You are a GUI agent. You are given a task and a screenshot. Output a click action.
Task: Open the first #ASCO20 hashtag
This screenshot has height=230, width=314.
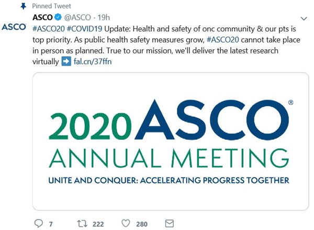[x=49, y=29]
